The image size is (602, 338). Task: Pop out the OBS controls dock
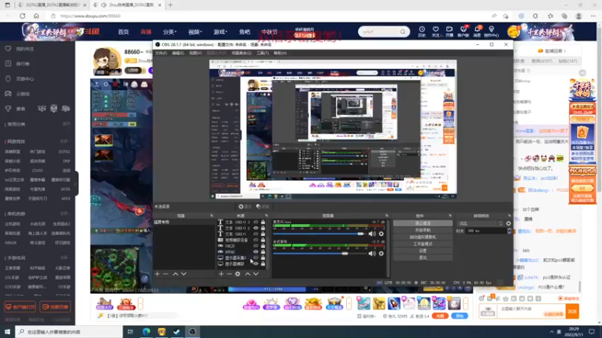450,216
